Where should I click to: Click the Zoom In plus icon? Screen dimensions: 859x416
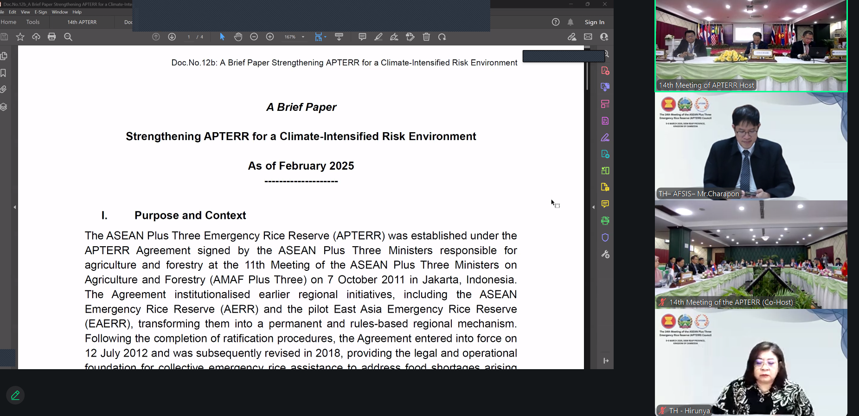(270, 37)
